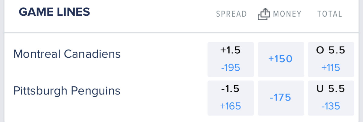
Task: Select the MONEY column header
Action: pos(287,14)
